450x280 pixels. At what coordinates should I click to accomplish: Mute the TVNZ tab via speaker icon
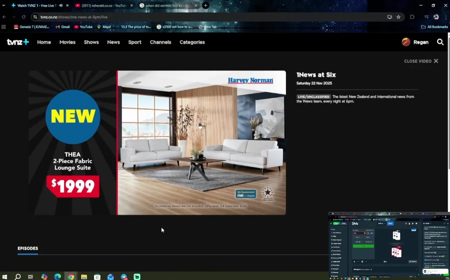point(61,5)
